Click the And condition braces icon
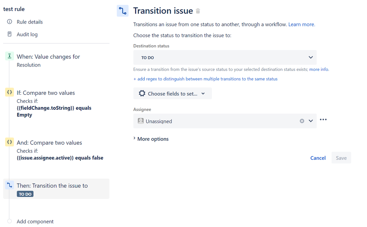 [9, 142]
